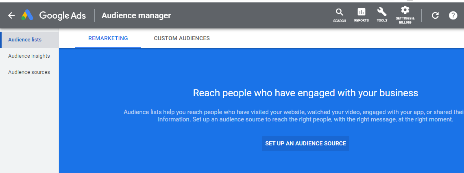Viewport: 464px width, 173px height.
Task: Click the description paragraph starting 'Audience lists help you reach people'
Action: [x=294, y=116]
